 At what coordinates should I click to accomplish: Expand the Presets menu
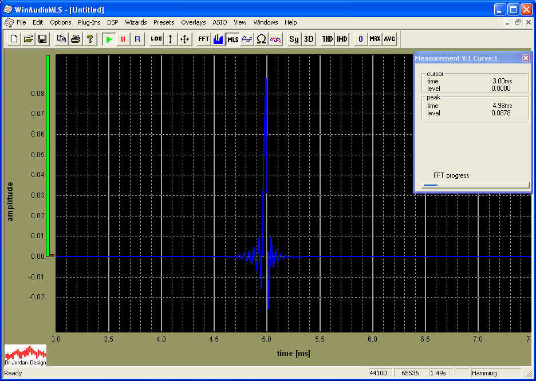click(164, 22)
